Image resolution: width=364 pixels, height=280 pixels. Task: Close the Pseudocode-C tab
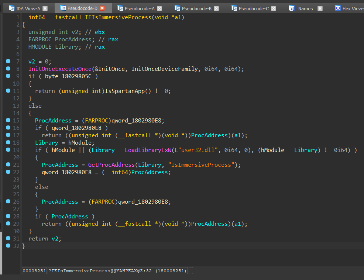274,8
